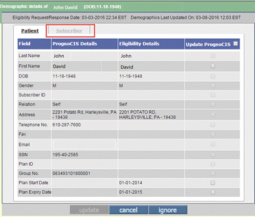The image size is (255, 217).
Task: Click the greyed update button
Action: coord(89,210)
